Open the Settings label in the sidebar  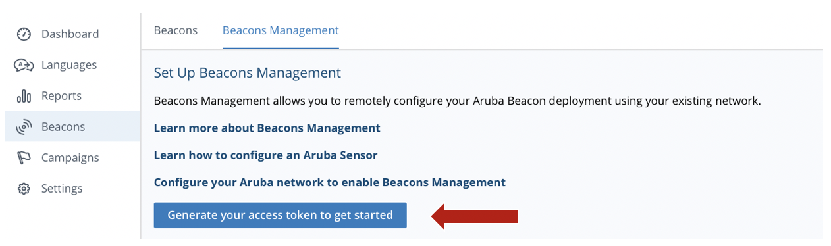click(62, 189)
